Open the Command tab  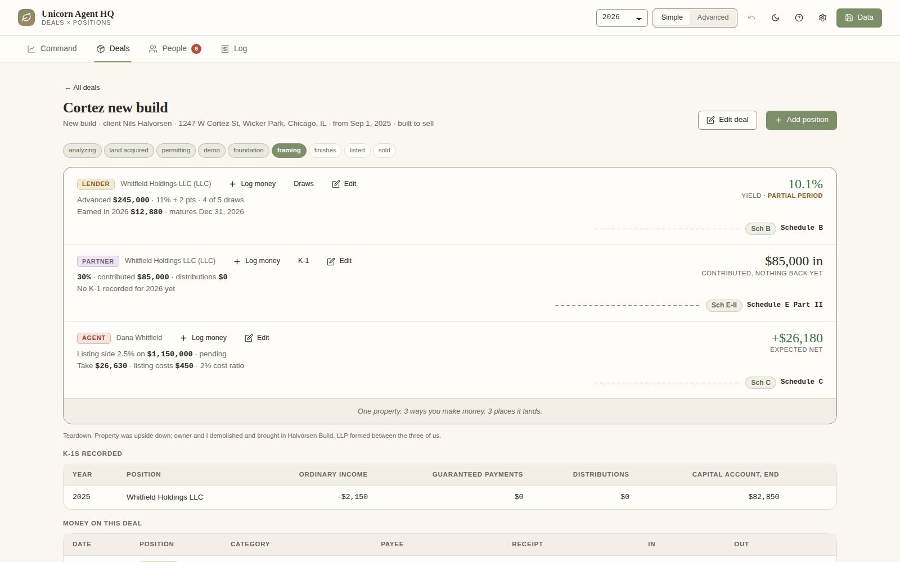(x=52, y=49)
